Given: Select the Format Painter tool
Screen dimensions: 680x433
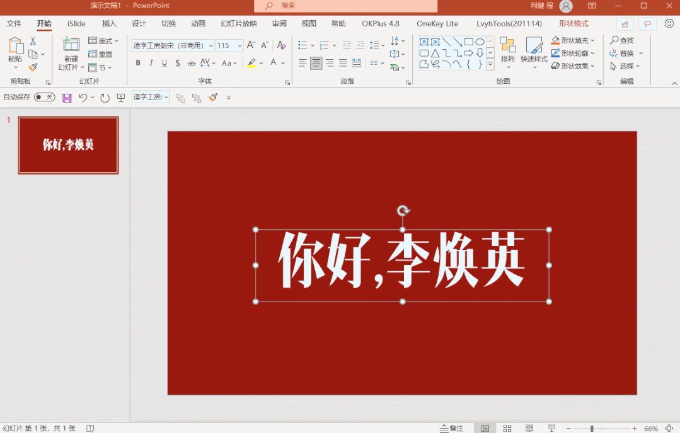Looking at the screenshot, I should [34, 67].
